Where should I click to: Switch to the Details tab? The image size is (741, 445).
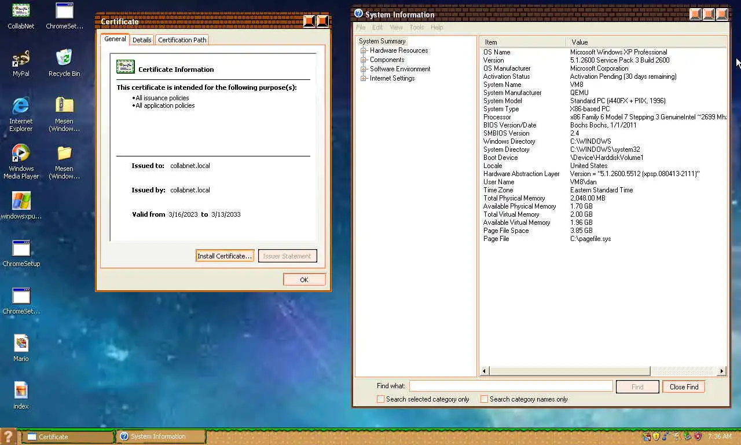142,40
